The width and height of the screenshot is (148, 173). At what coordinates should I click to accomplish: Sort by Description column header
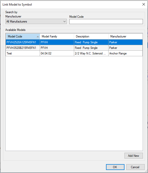tap(91, 36)
